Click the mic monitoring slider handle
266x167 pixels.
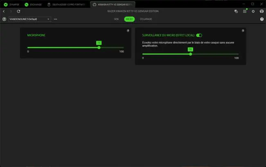(191, 54)
